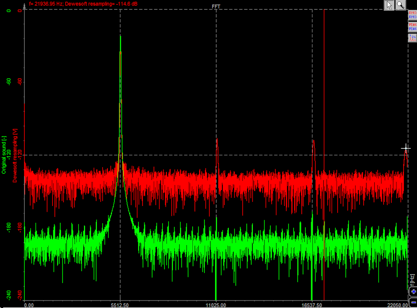Click the green -240 axis minimum value
This screenshot has width=417, height=308.
point(9,295)
